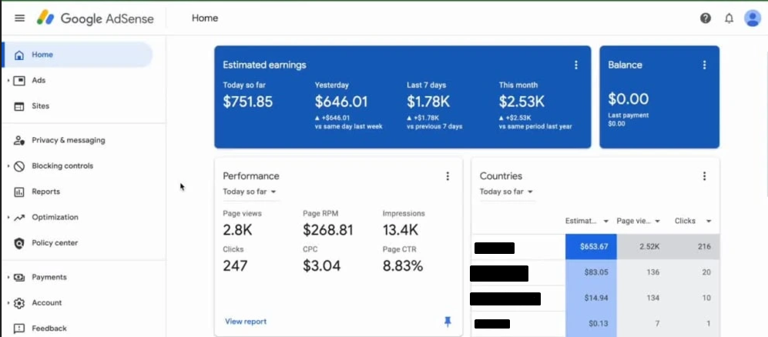This screenshot has width=768, height=337.
Task: Open Performance card options menu
Action: pyautogui.click(x=448, y=176)
